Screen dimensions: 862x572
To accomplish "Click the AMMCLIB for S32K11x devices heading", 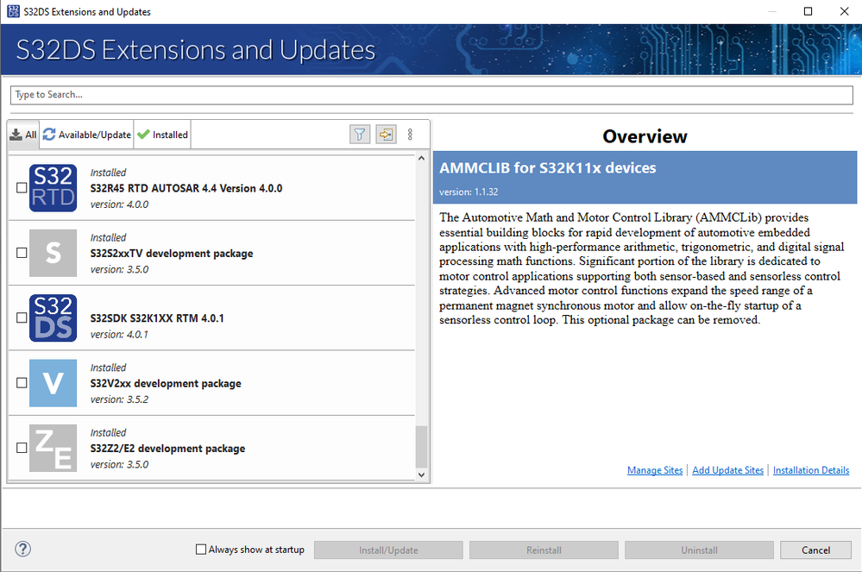I will [x=548, y=167].
